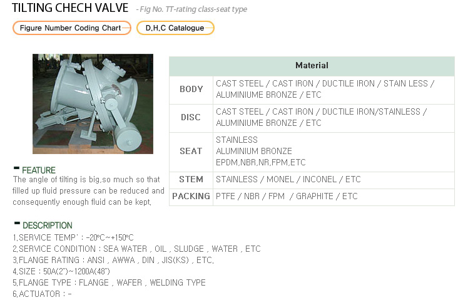Click the Fig No. subtitle text

click(x=191, y=9)
